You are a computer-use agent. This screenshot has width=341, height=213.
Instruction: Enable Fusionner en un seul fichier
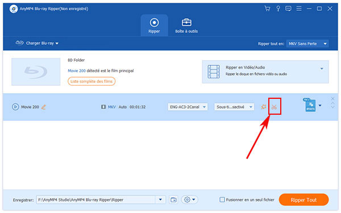point(222,199)
